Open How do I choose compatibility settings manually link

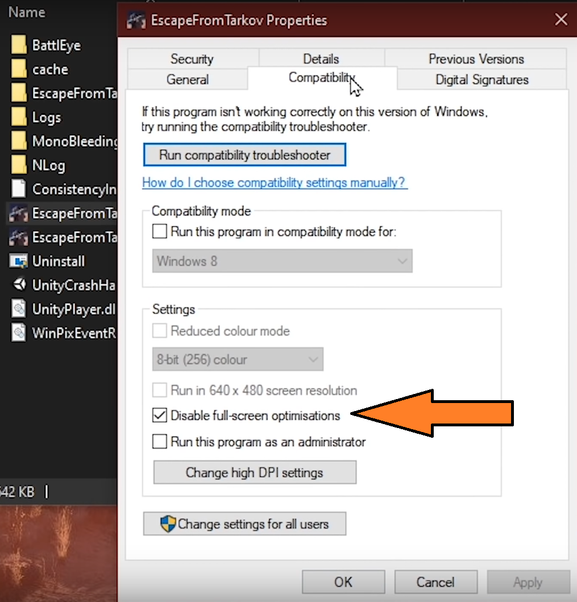tap(275, 182)
